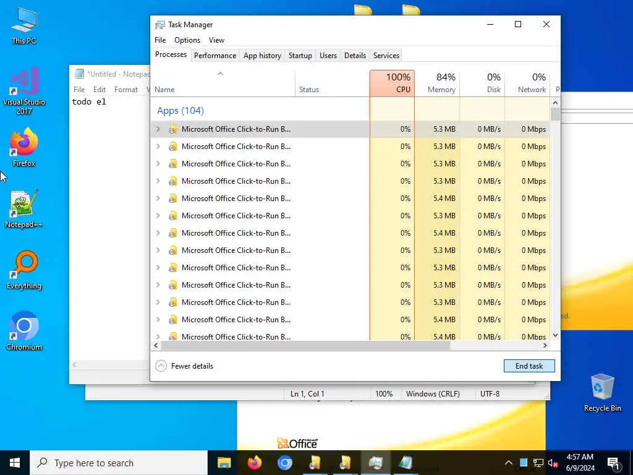
Task: Expand the highlighted Click-to-Run process row
Action: coord(158,129)
